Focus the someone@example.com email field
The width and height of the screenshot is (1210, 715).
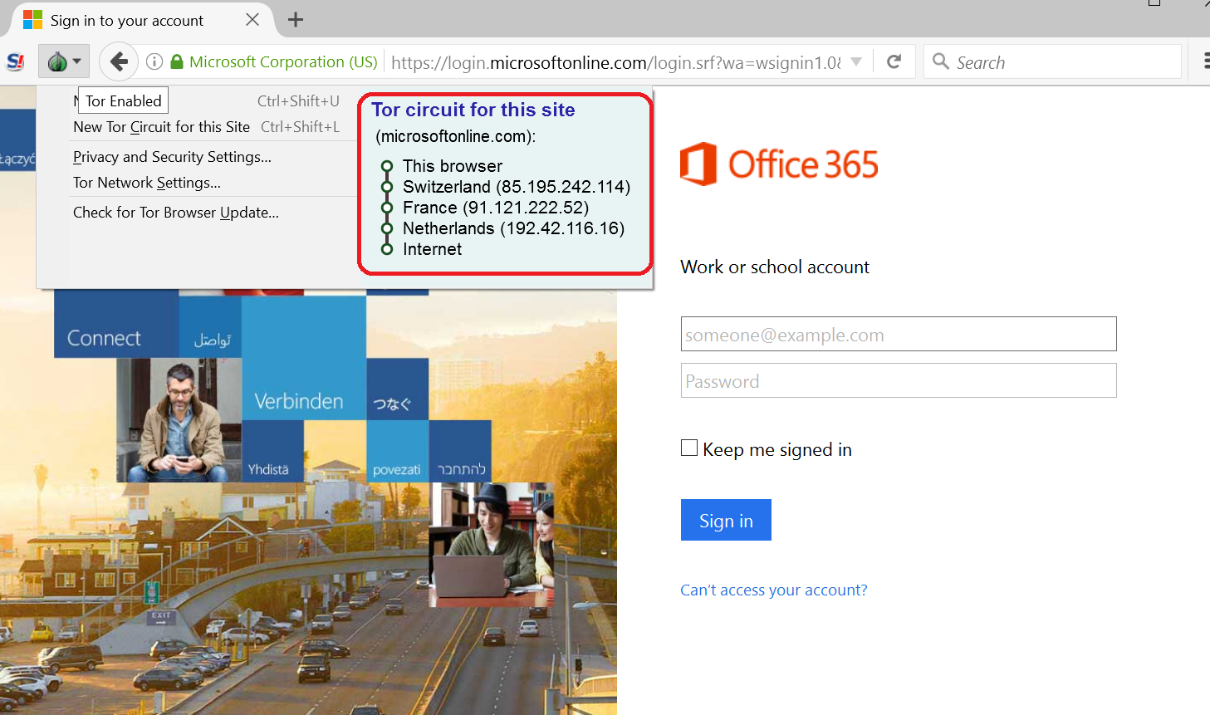898,334
